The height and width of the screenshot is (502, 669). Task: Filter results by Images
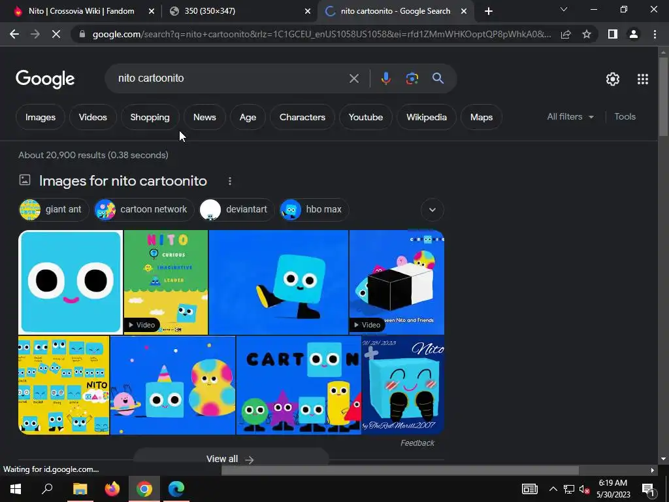(x=40, y=117)
